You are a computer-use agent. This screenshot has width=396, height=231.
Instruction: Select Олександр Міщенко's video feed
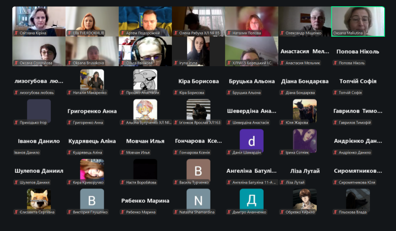click(304, 20)
